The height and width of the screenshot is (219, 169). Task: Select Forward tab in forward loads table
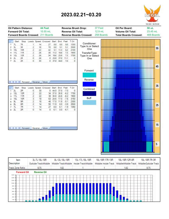26,82
